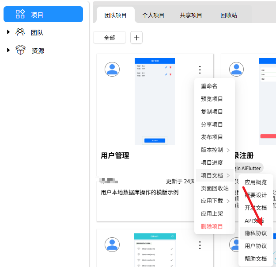Click description 用户本地数据库操作的模版示例

point(140,192)
